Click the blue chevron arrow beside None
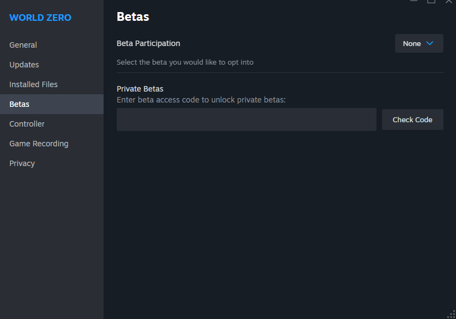The width and height of the screenshot is (456, 319). [x=430, y=43]
